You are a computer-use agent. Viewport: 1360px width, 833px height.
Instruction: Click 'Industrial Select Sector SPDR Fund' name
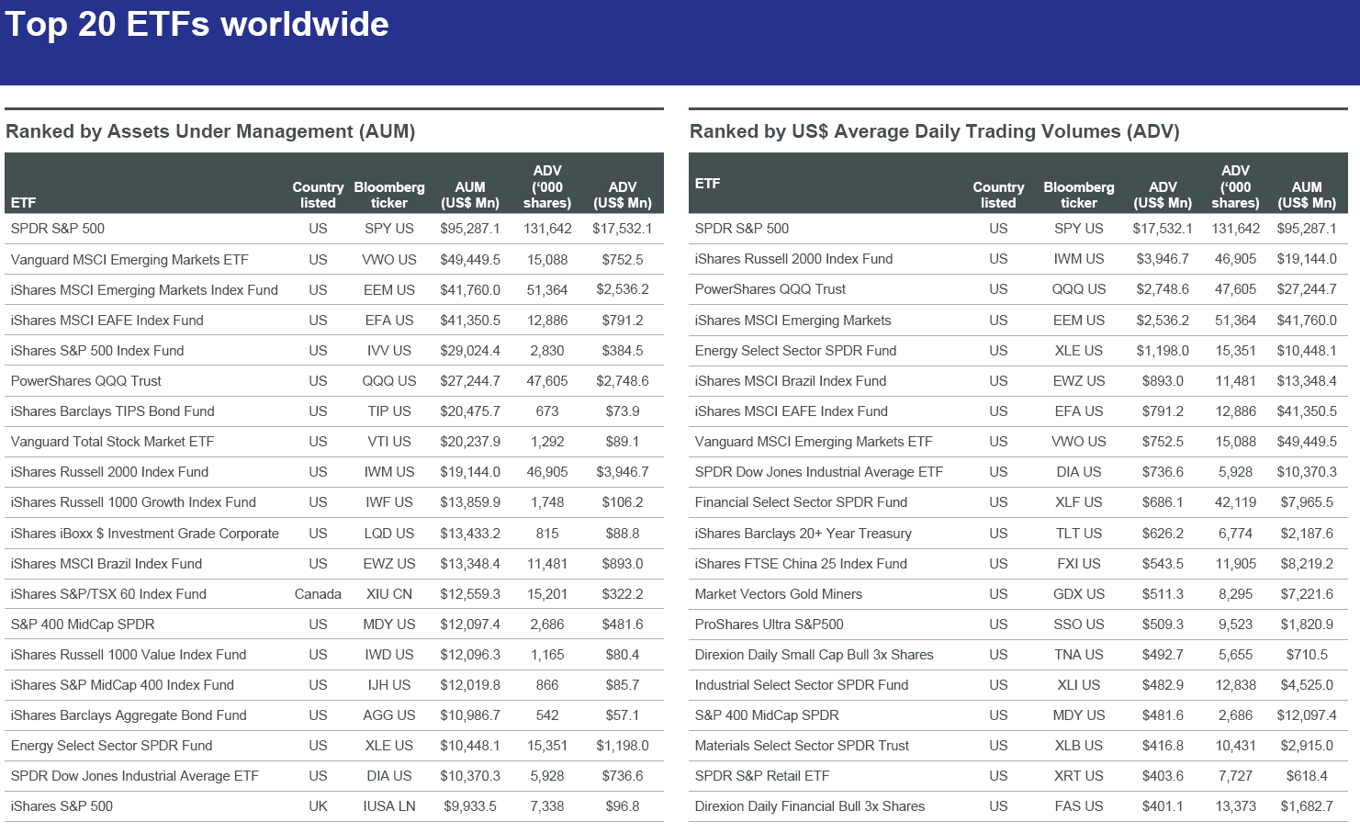coord(802,685)
